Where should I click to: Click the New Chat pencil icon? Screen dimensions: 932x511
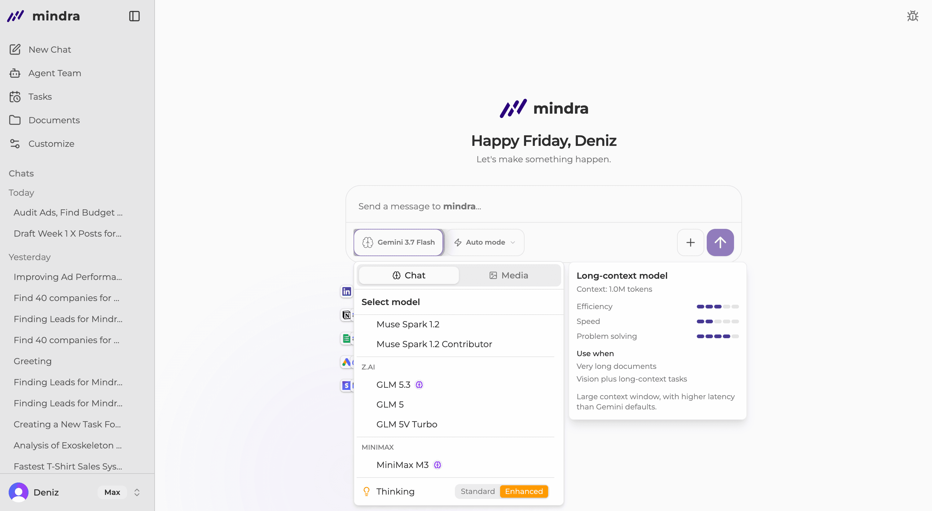point(15,49)
